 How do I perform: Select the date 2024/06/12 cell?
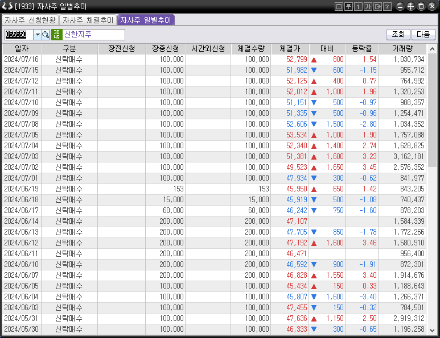click(22, 243)
